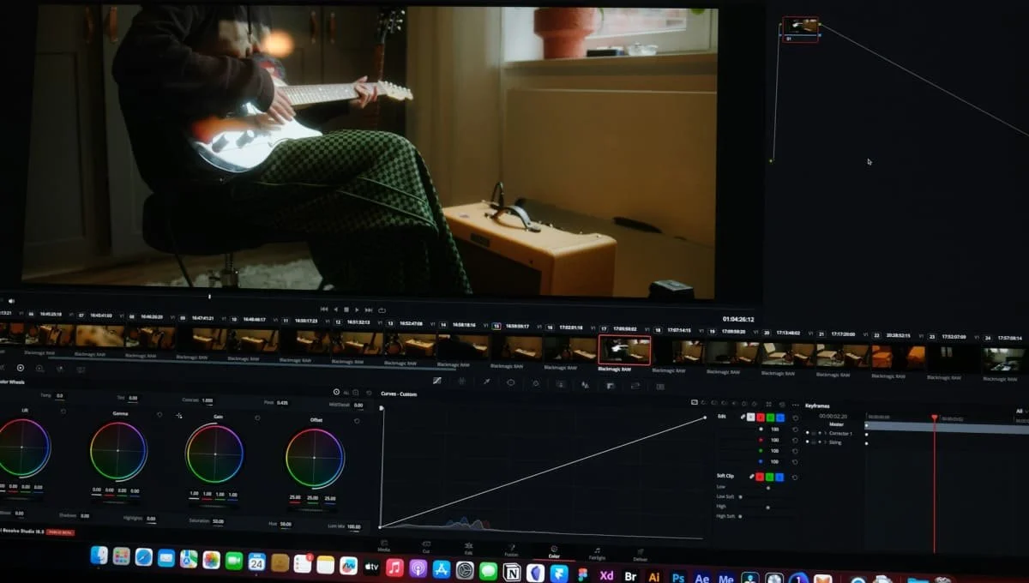Click the Low Soft slider handle

(x=741, y=497)
